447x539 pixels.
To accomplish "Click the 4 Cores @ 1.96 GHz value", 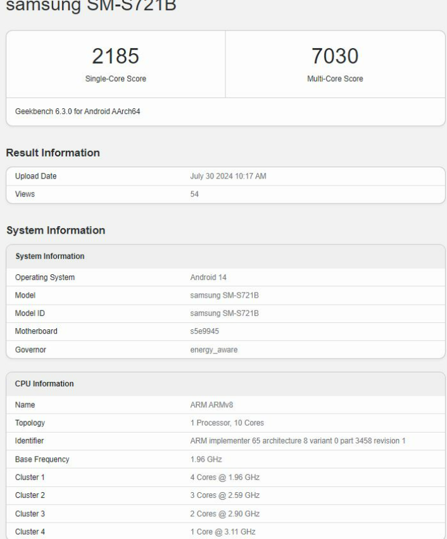I will (x=225, y=477).
